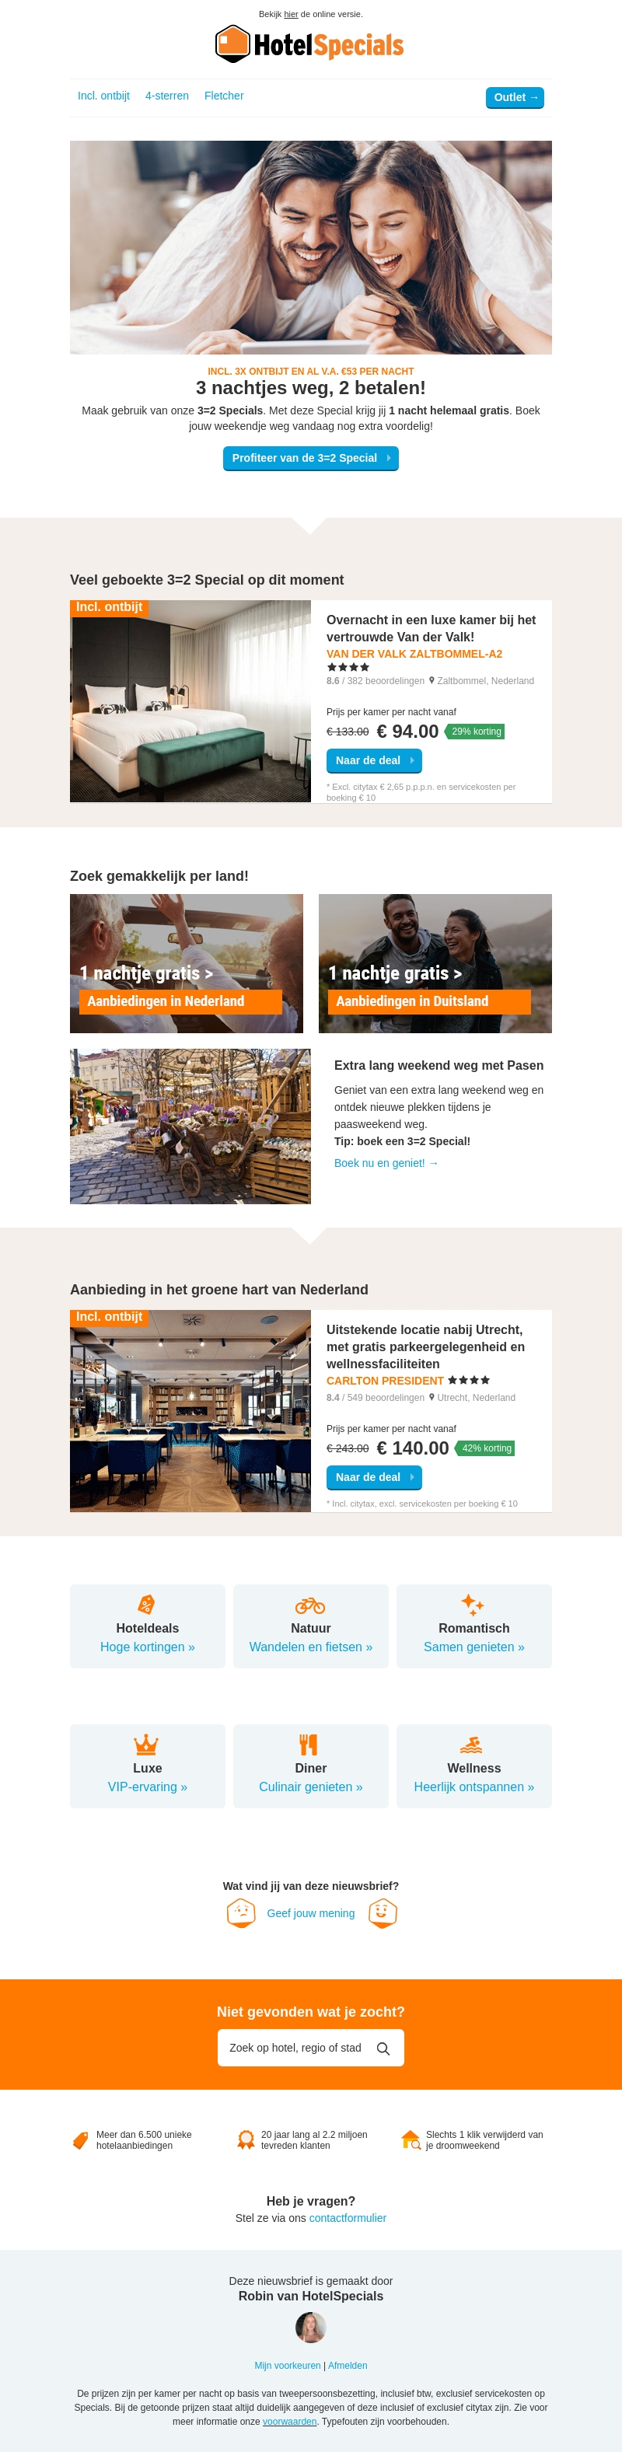The height and width of the screenshot is (2452, 622).
Task: Click Naar de deal for Van der Valk
Action: (374, 760)
